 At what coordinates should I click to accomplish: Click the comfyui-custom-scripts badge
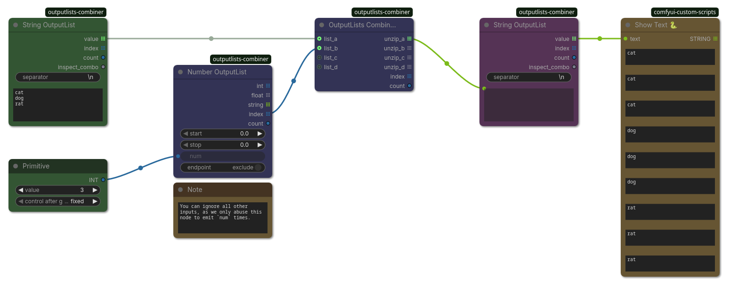(685, 12)
